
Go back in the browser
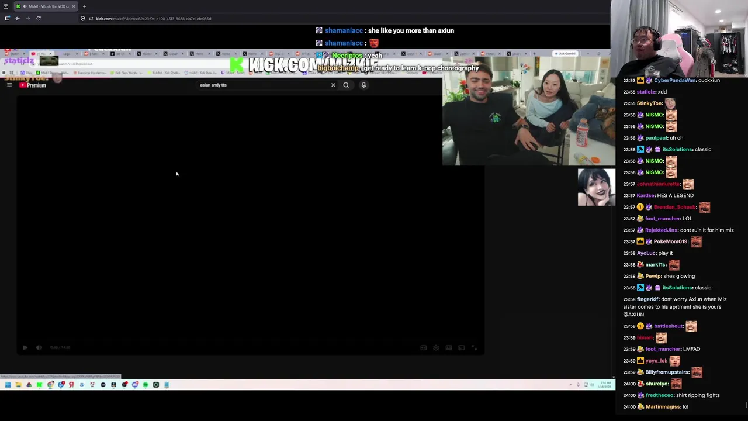tap(18, 19)
